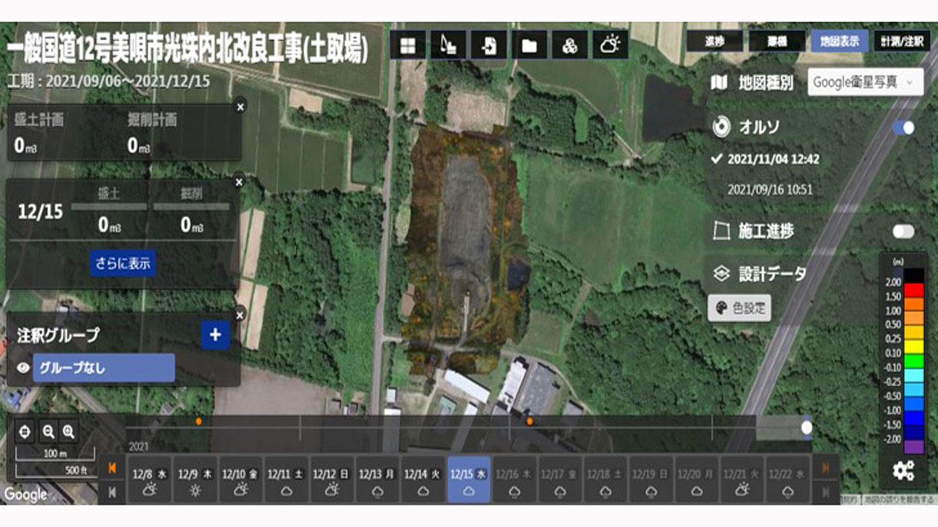Click the white timeline slider handle
Image resolution: width=938 pixels, height=527 pixels.
(x=806, y=427)
